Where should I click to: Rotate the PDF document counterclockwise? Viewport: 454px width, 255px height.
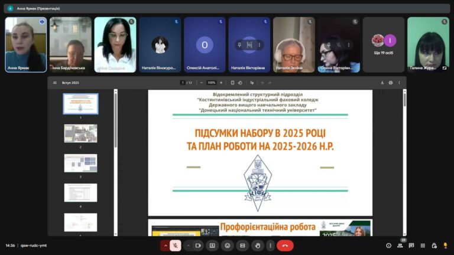[240, 83]
